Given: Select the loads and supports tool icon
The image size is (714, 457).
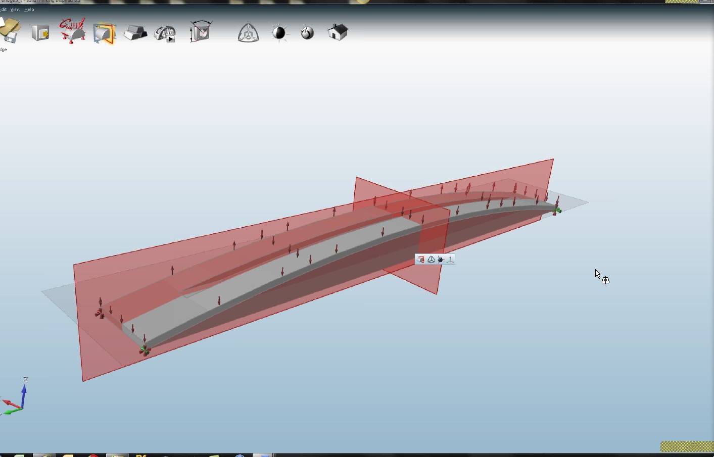Looking at the screenshot, I should (72, 31).
